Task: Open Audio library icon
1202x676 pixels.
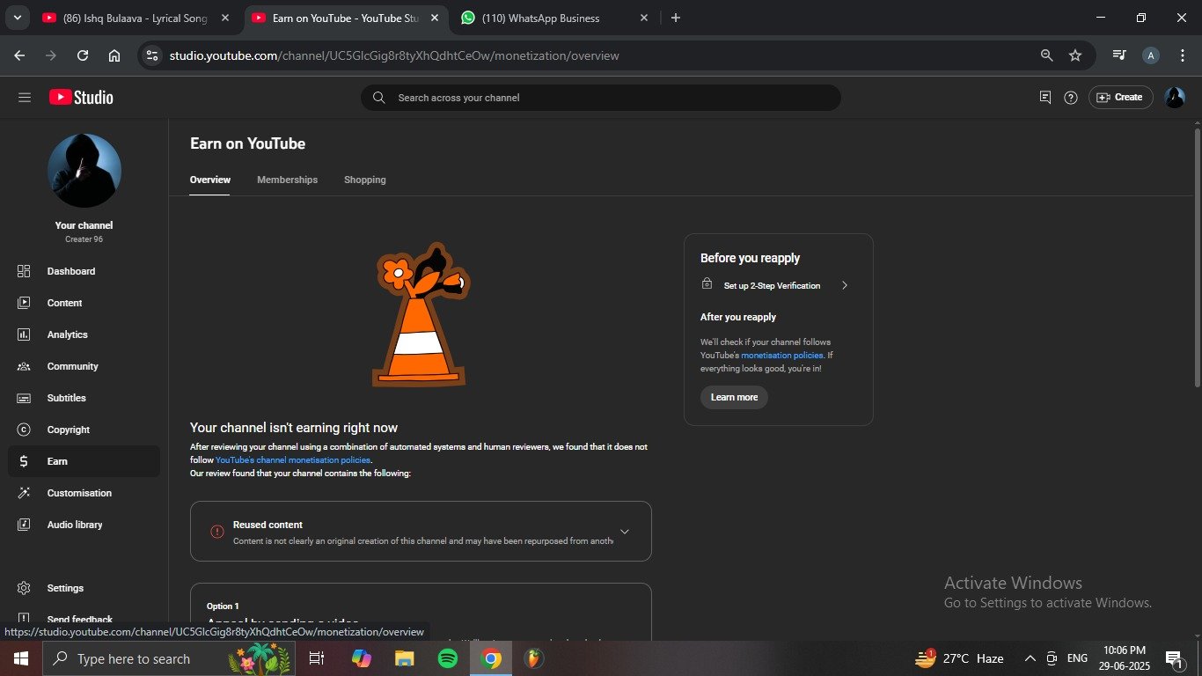Action: point(24,525)
